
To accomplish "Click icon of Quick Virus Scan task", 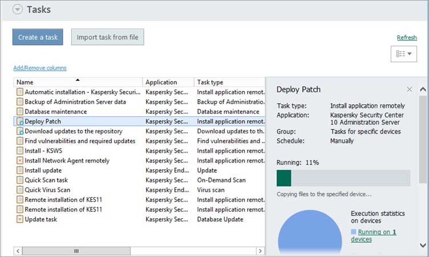I will (20, 190).
